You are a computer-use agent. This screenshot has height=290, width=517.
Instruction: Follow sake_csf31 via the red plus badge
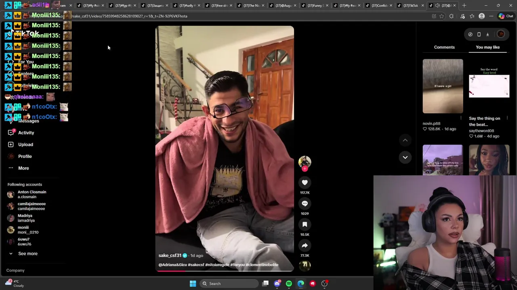click(x=305, y=169)
